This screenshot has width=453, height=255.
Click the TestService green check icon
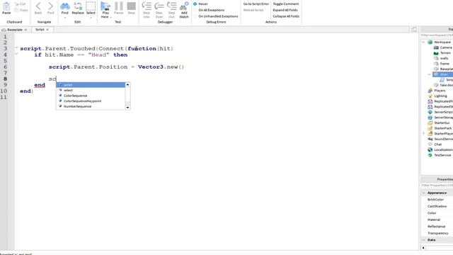coord(430,155)
